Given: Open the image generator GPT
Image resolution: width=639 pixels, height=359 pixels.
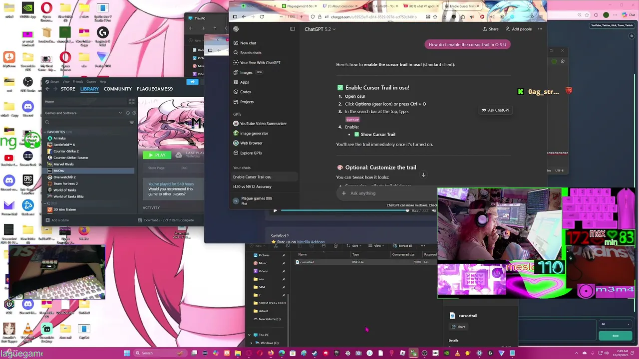Looking at the screenshot, I should pyautogui.click(x=251, y=133).
